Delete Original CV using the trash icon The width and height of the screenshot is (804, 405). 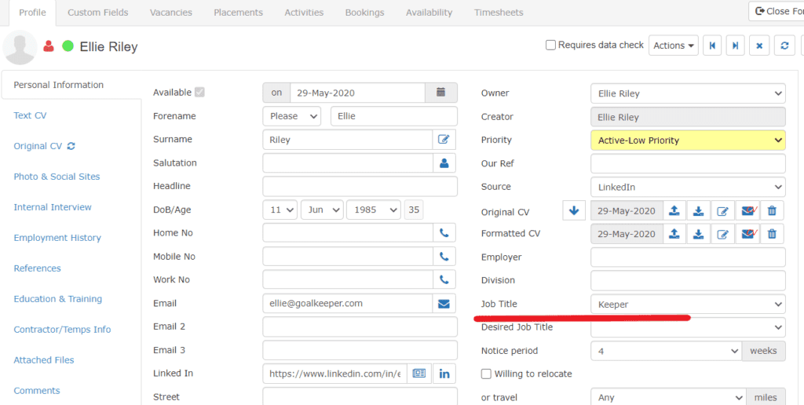(773, 210)
